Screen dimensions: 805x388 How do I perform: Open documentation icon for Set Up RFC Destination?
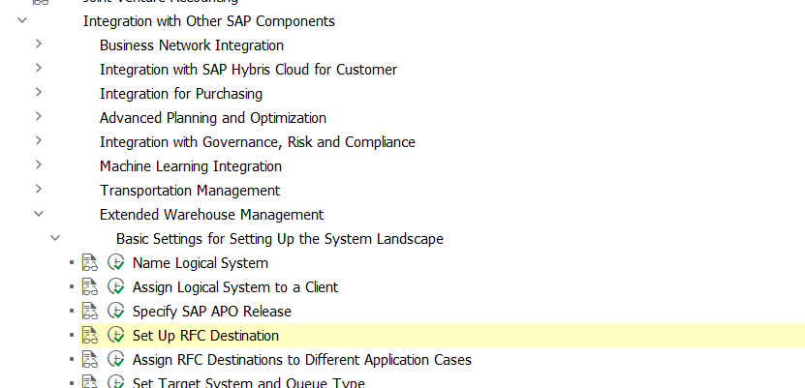point(90,335)
